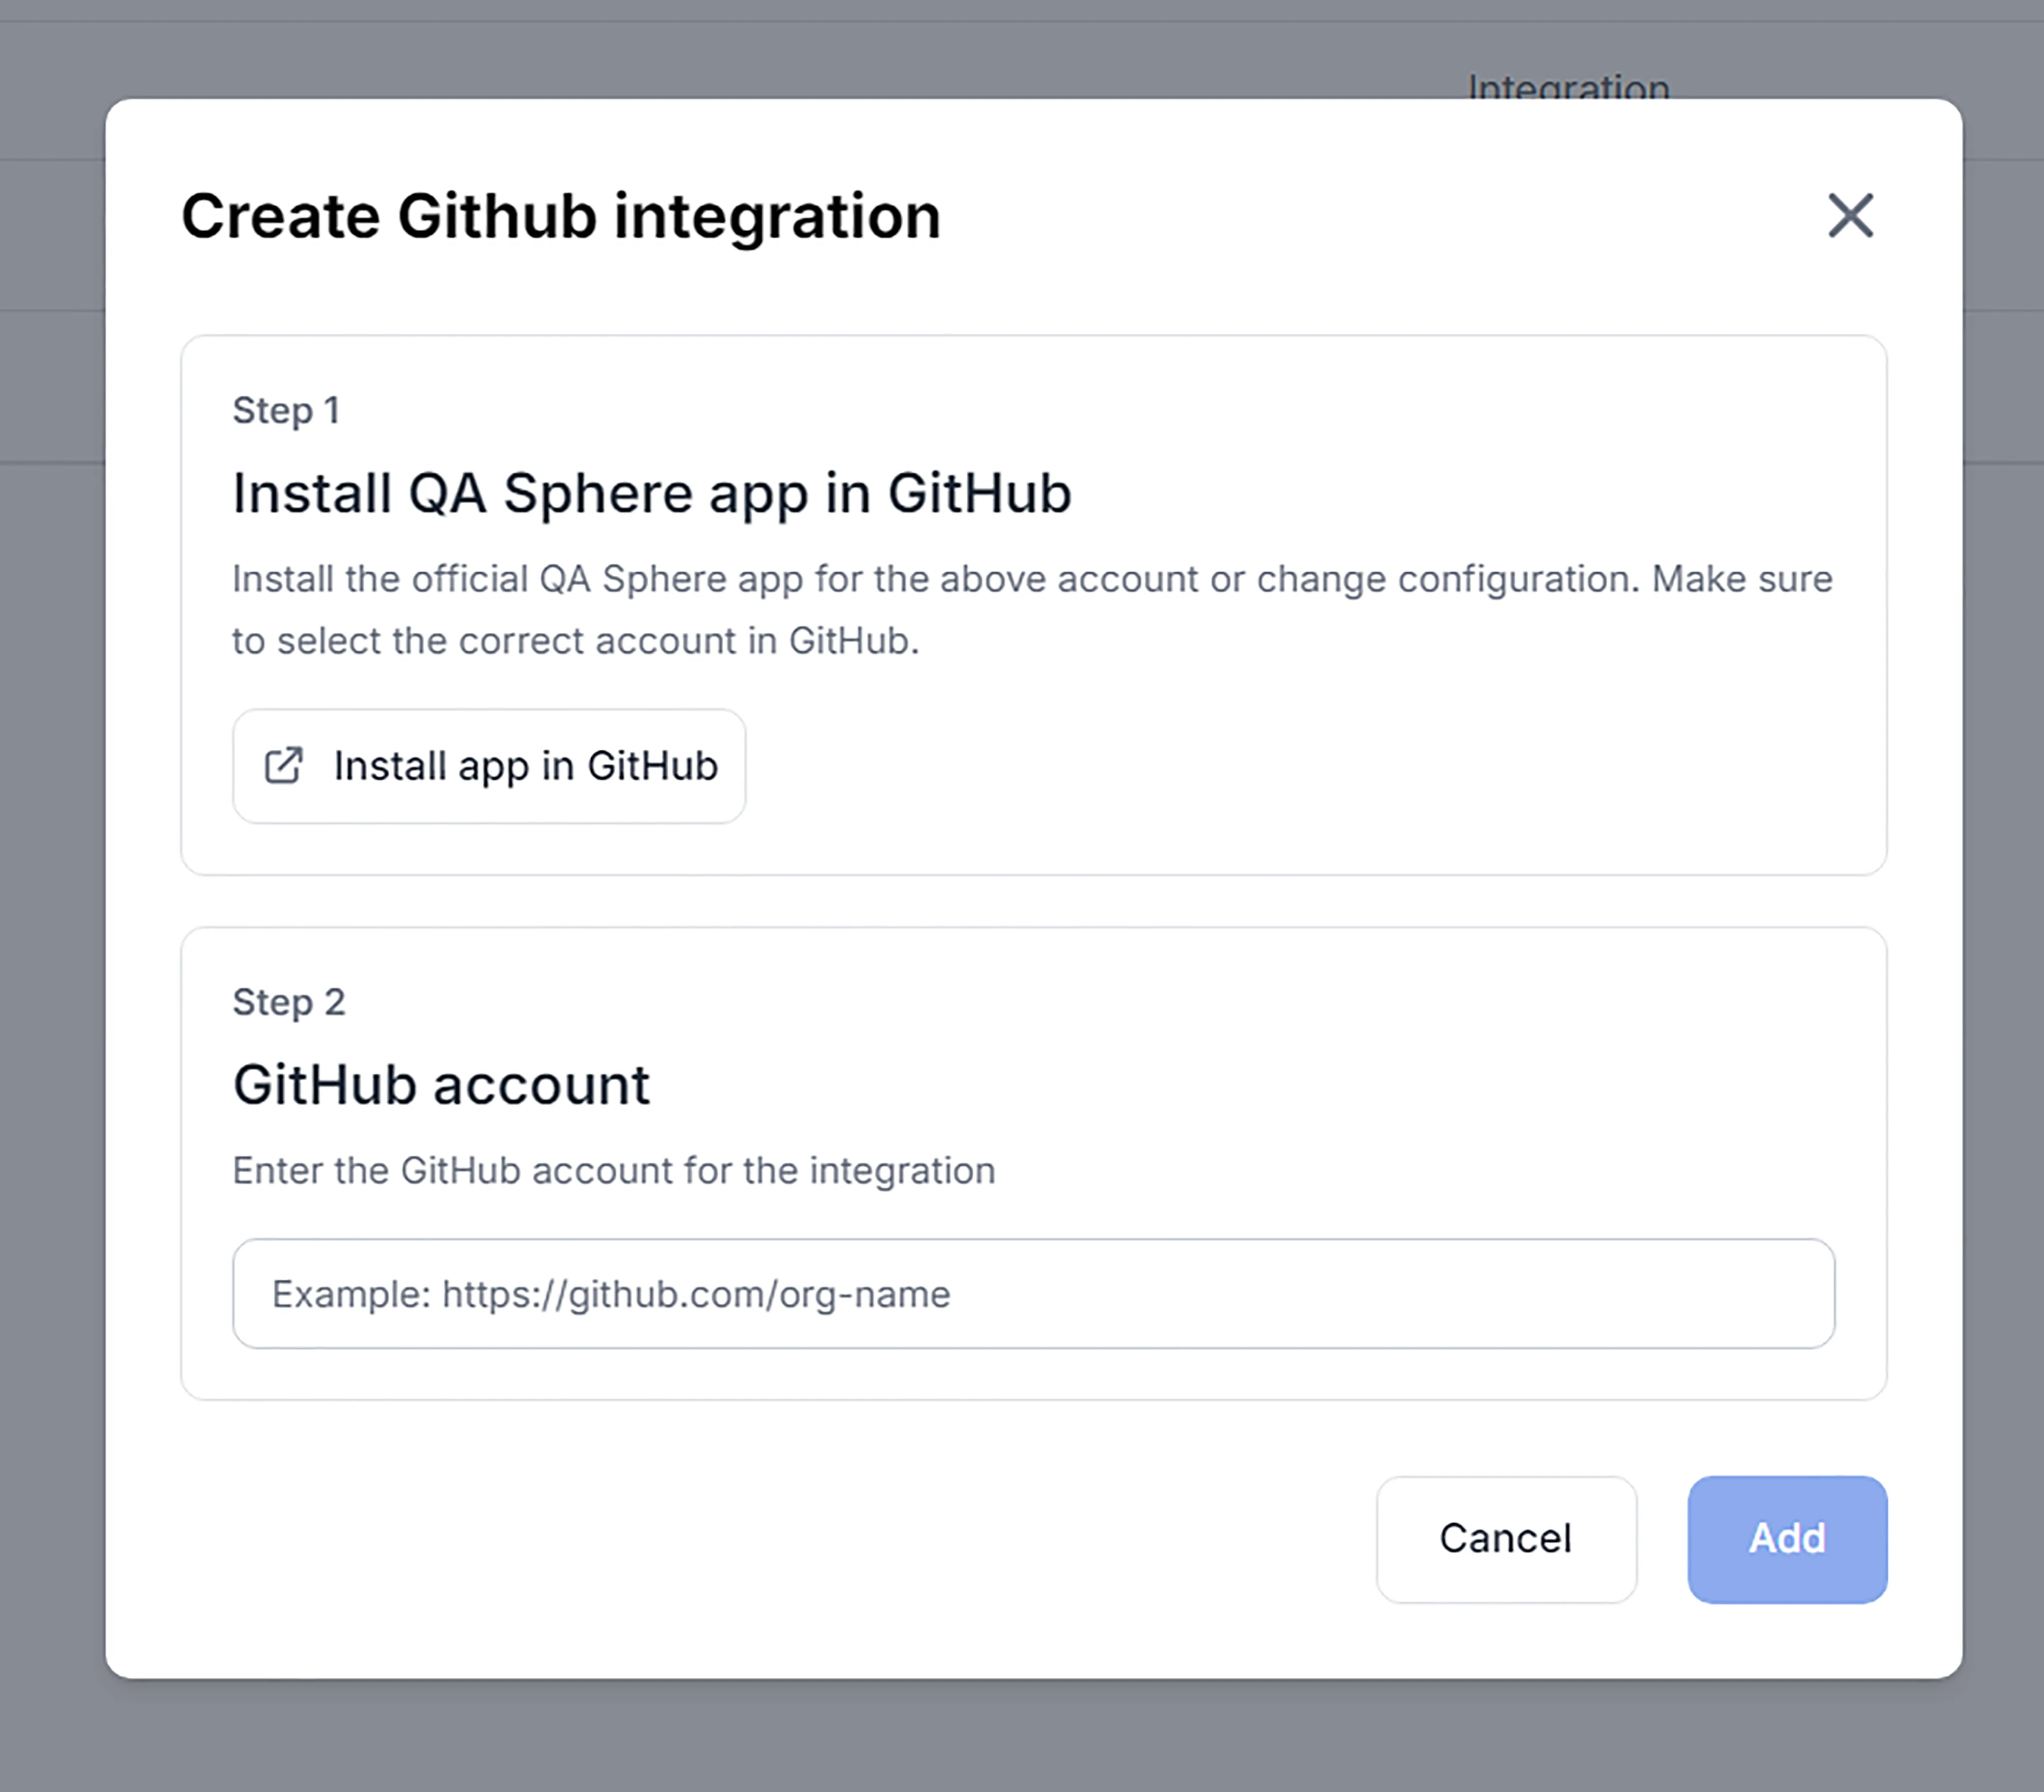Click the X icon to dismiss the dialog
This screenshot has width=2044, height=1792.
(x=1849, y=216)
